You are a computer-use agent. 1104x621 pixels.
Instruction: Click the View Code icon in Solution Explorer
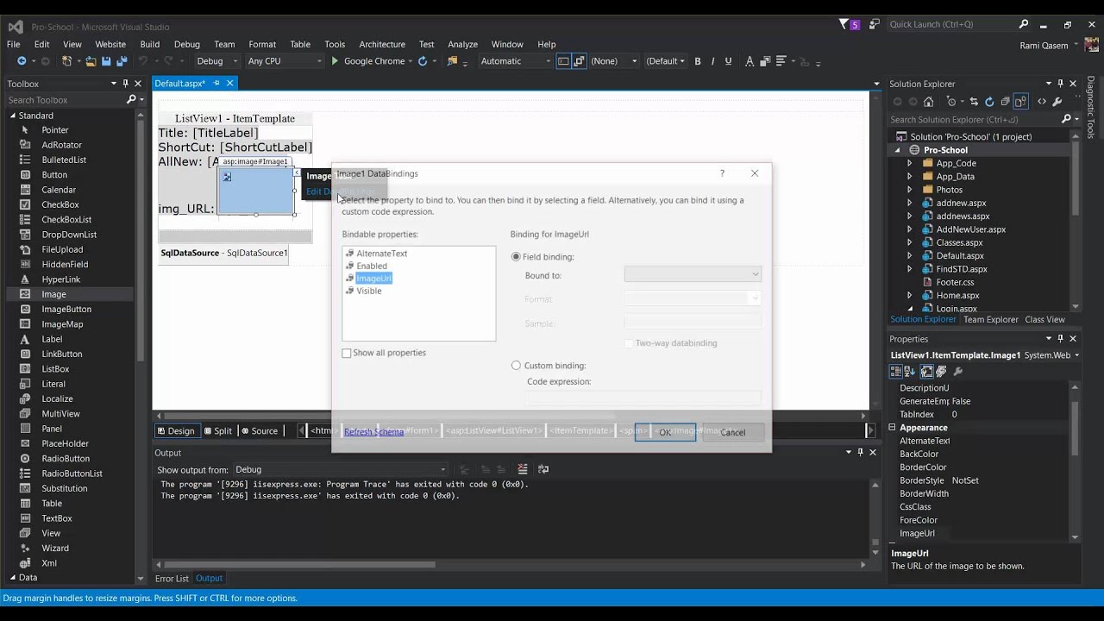tap(1042, 102)
